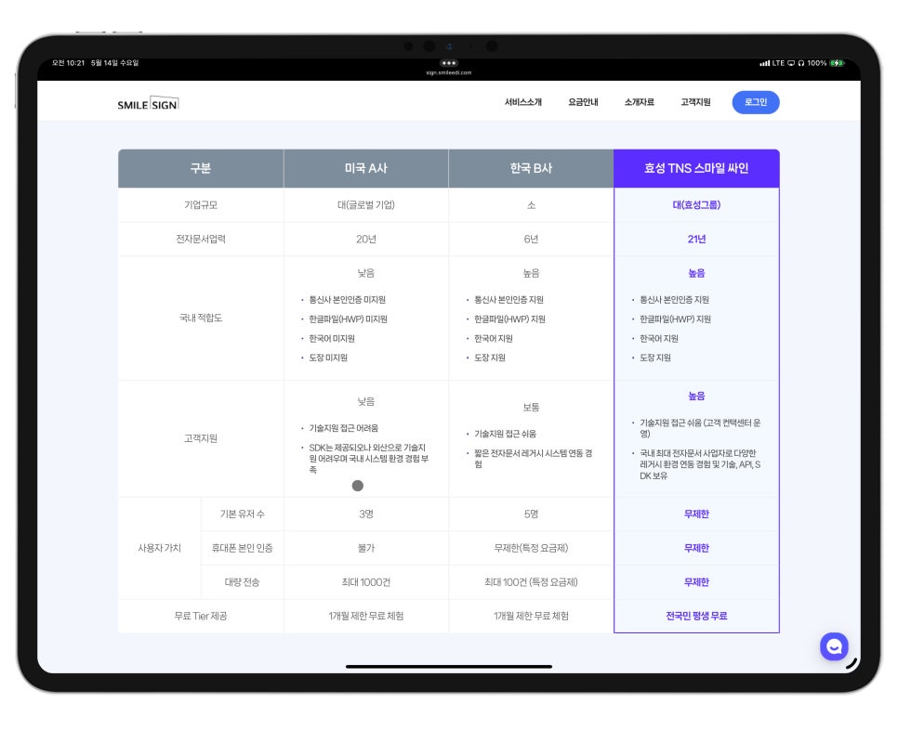Click the 5명 cell

[x=531, y=514]
